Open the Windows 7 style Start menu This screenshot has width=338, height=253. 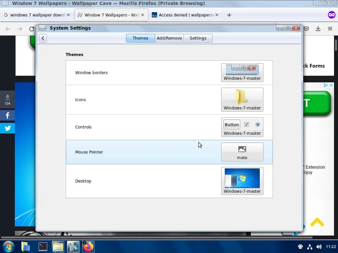click(x=8, y=246)
